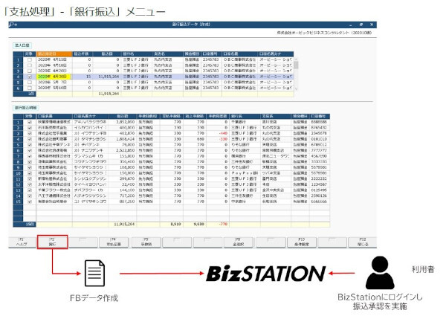
Task: Toggle the checkbox for the 2020年 4月30日 row
Action: [x=29, y=75]
